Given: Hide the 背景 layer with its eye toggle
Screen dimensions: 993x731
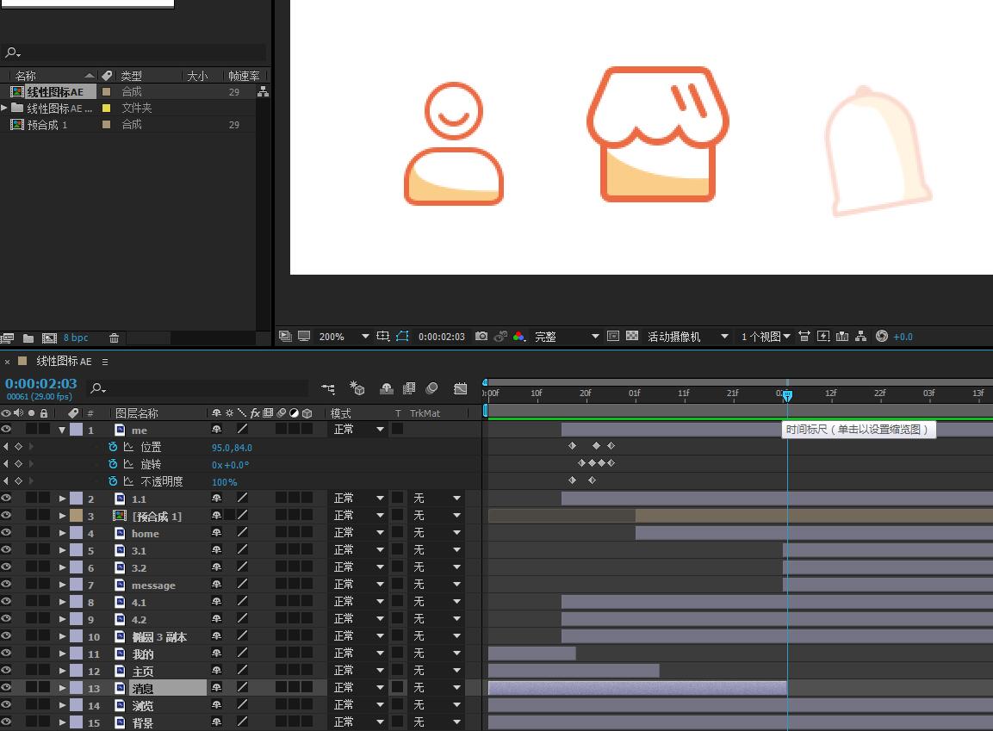Looking at the screenshot, I should click(x=6, y=722).
